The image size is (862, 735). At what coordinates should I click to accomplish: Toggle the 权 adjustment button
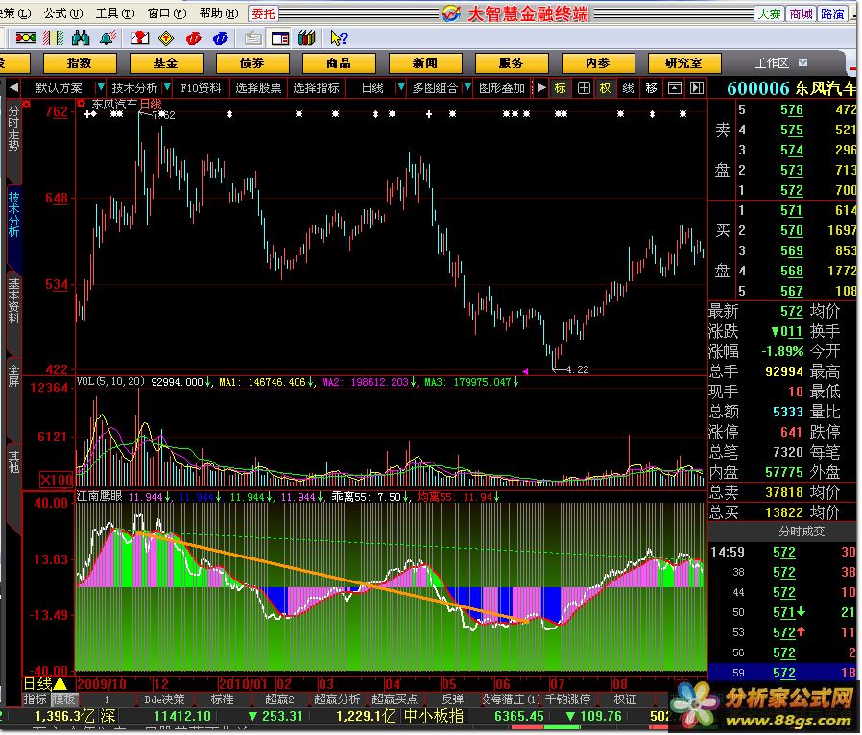[606, 88]
